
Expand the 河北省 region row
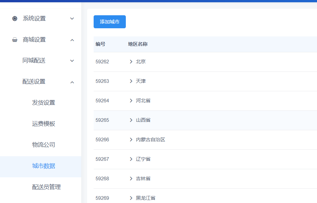131,101
